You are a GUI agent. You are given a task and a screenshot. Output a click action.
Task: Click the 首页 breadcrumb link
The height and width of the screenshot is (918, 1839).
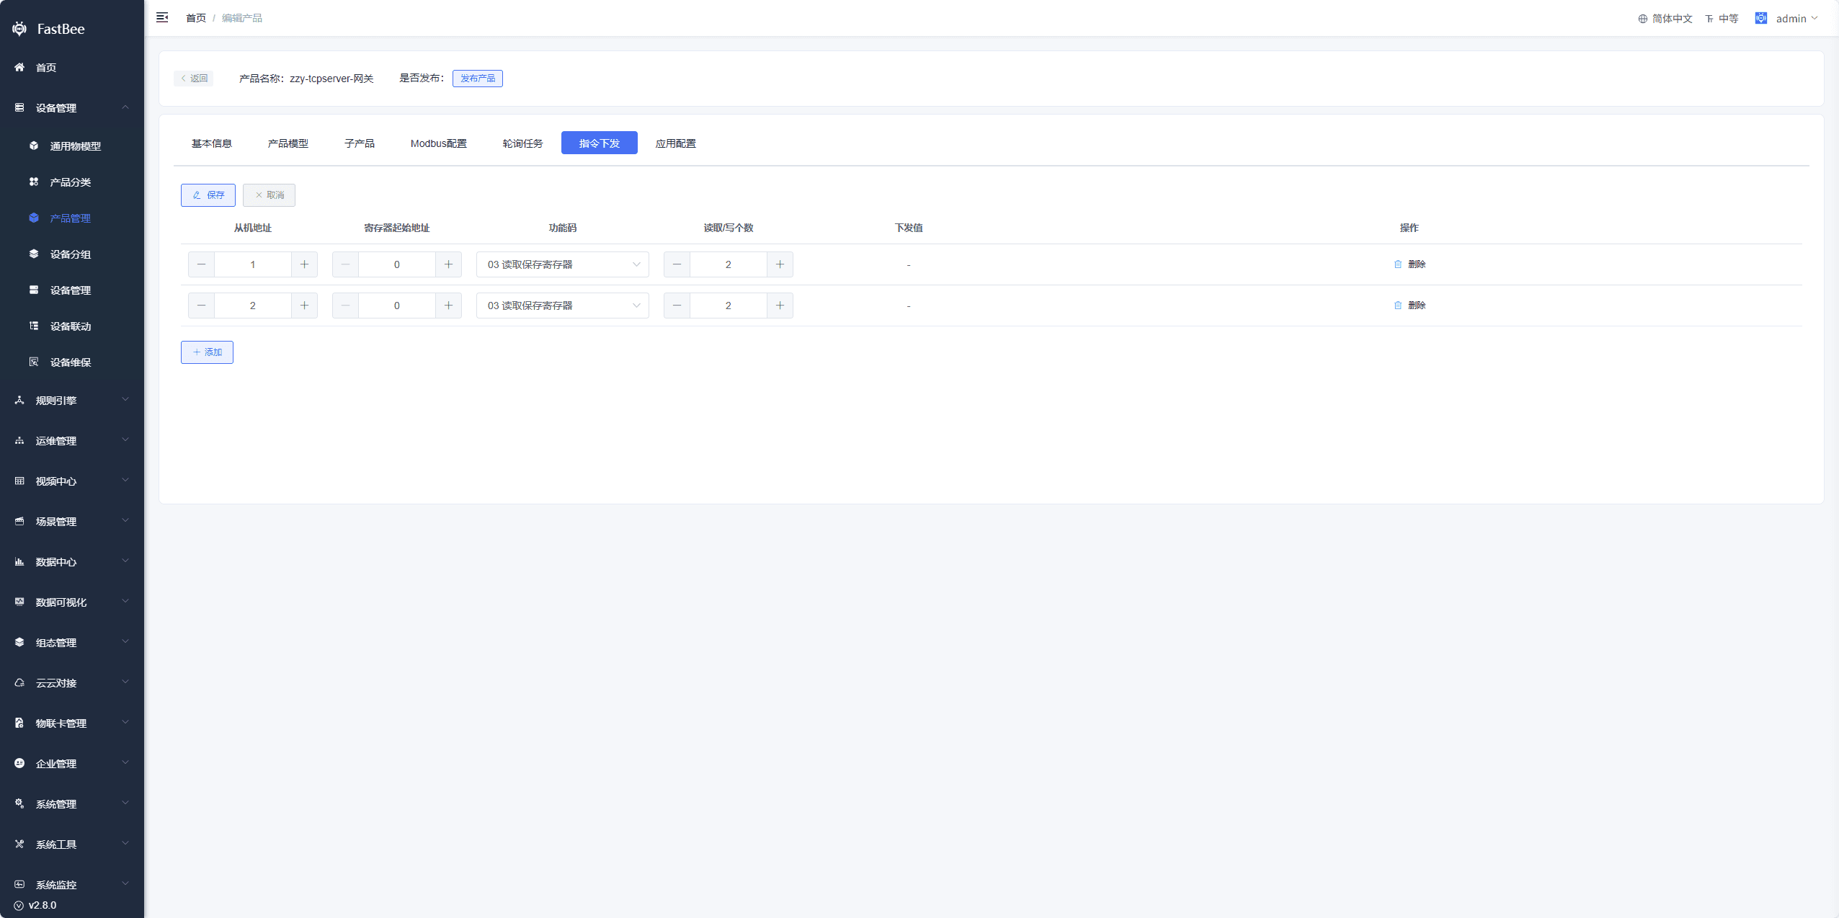pyautogui.click(x=196, y=18)
